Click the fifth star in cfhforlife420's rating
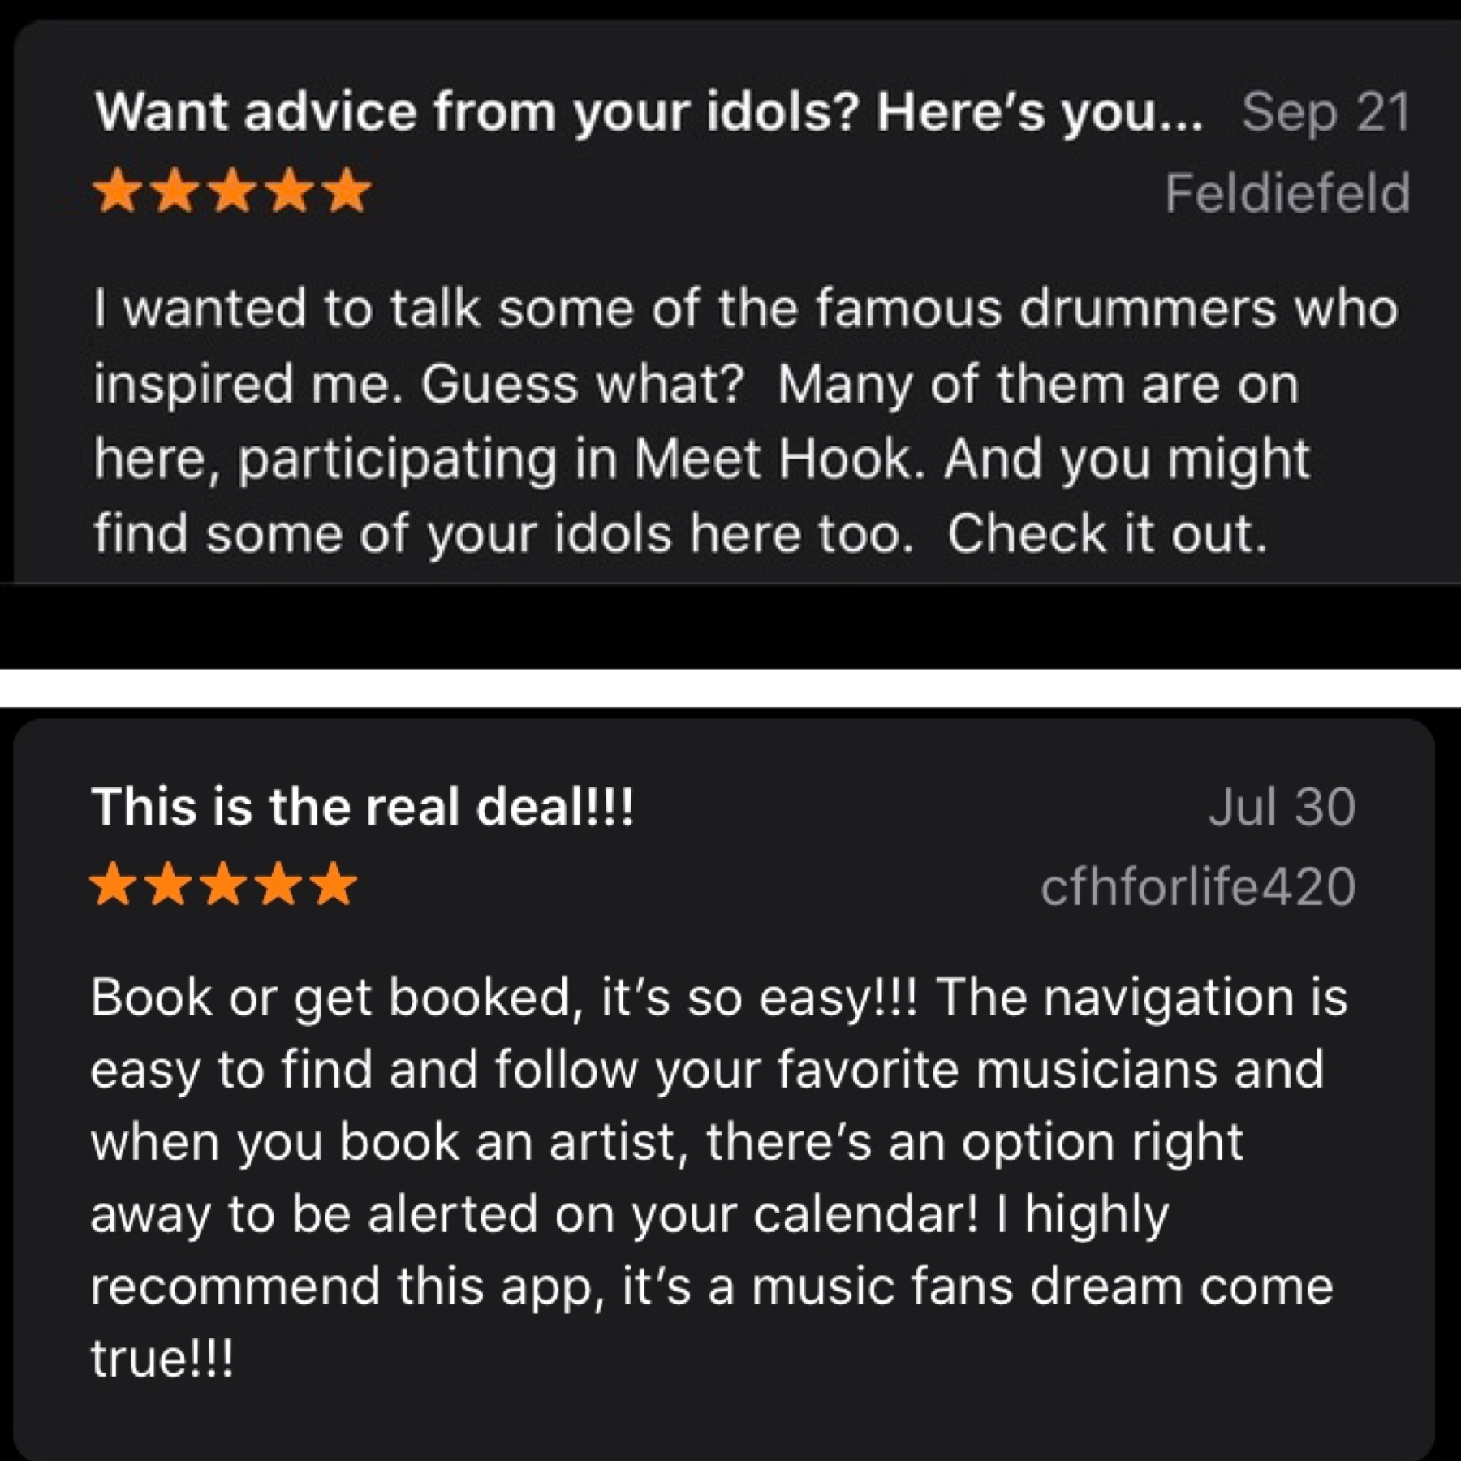Screen dimensions: 1461x1461 (x=334, y=885)
